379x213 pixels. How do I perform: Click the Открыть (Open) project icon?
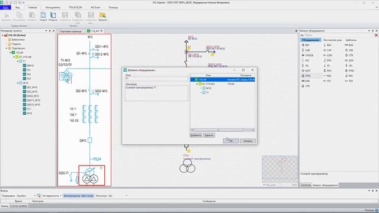(53, 17)
